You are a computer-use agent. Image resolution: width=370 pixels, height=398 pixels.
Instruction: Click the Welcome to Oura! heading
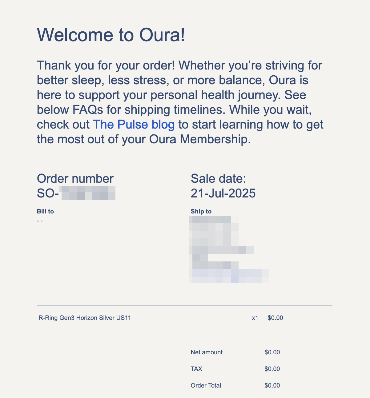coord(111,34)
